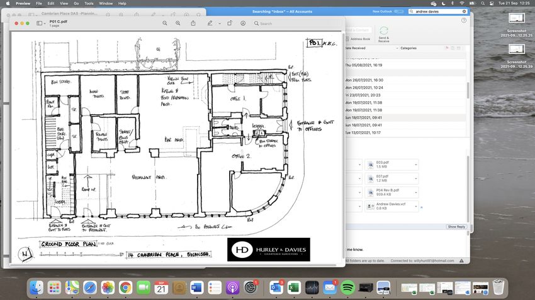
Task: Open Maps from the Dock
Action: pyautogui.click(x=72, y=287)
